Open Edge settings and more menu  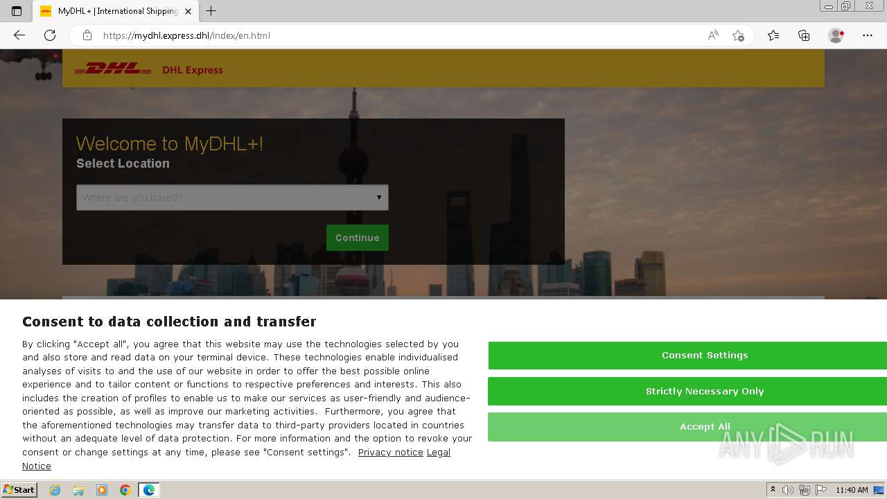point(868,35)
